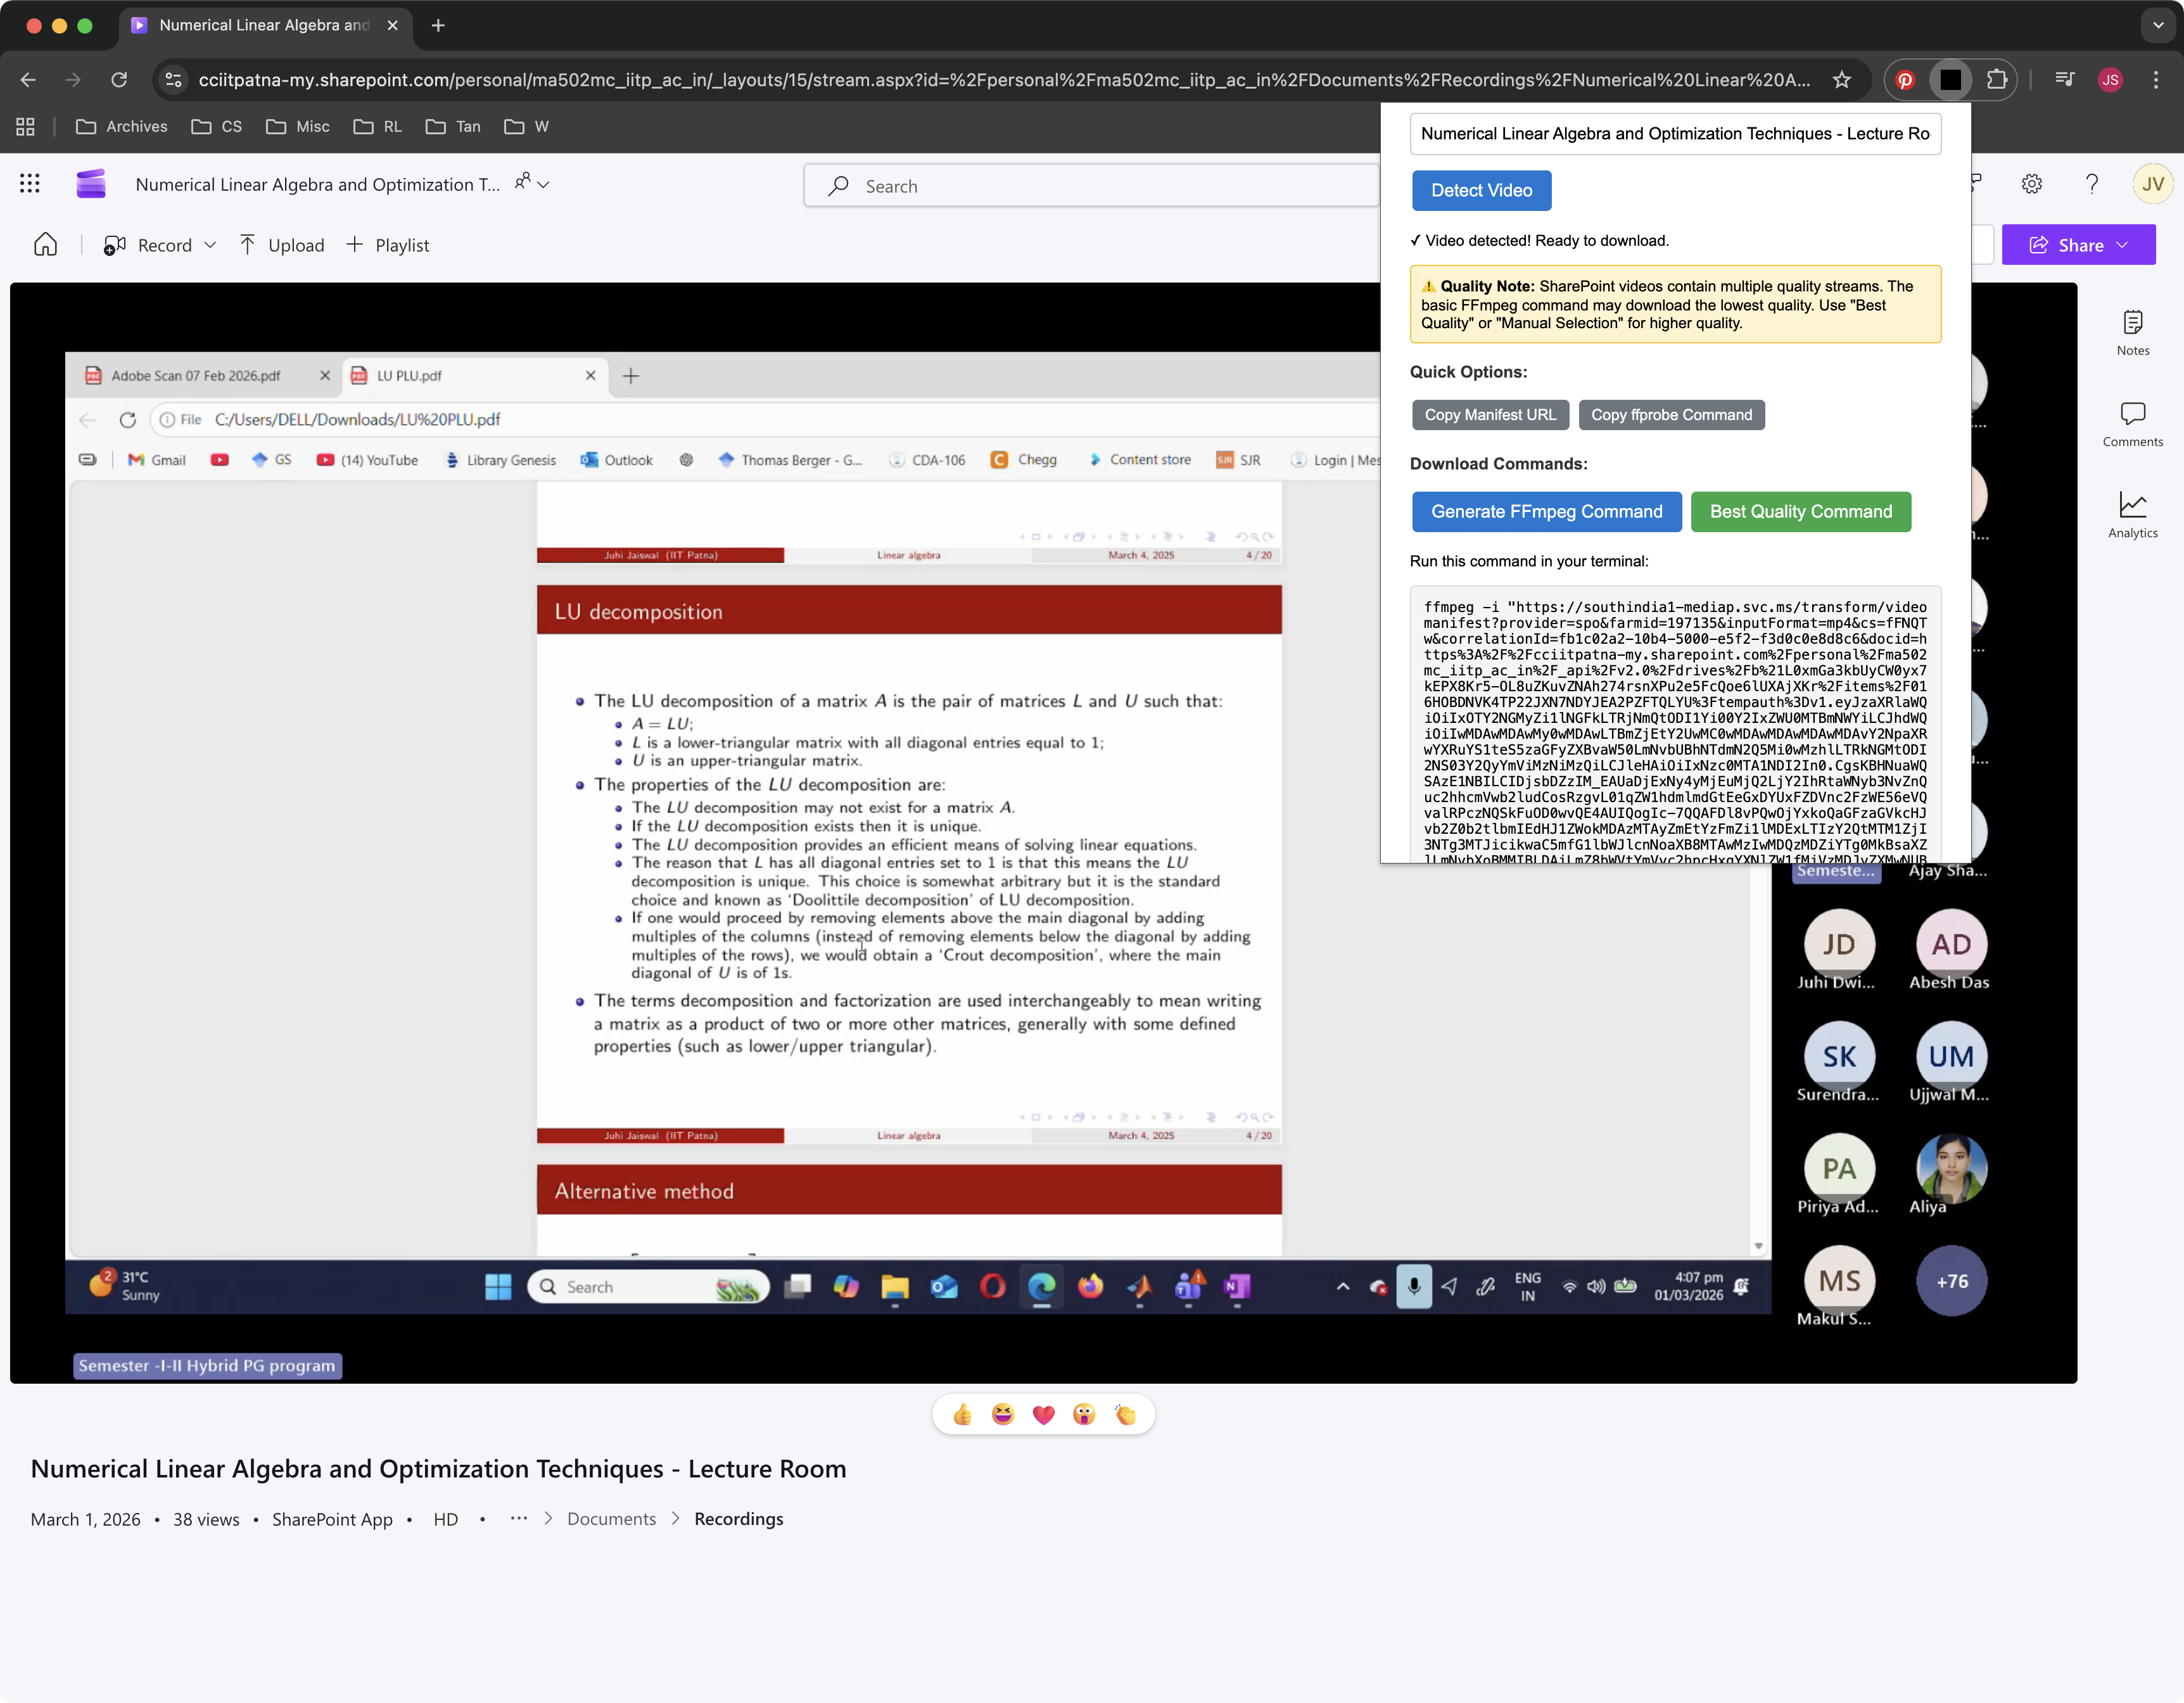Open the Notes panel in the sidebar
Image resolution: width=2184 pixels, height=1703 pixels.
click(2133, 330)
